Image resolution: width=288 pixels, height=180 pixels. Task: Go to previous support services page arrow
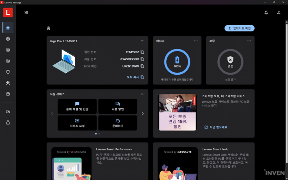[x=52, y=114]
